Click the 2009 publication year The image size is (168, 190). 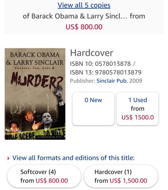point(136,81)
